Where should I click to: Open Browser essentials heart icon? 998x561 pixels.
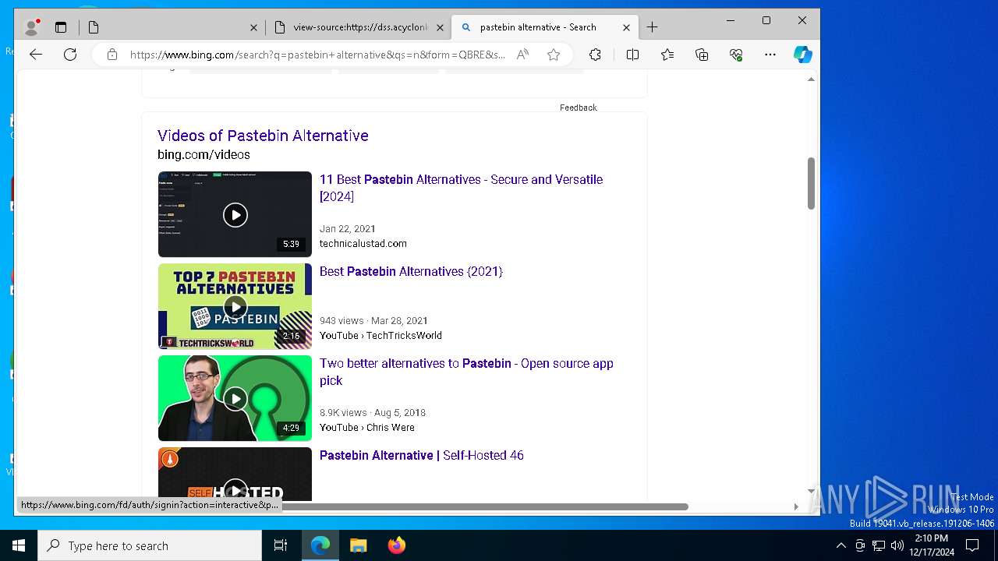(736, 55)
